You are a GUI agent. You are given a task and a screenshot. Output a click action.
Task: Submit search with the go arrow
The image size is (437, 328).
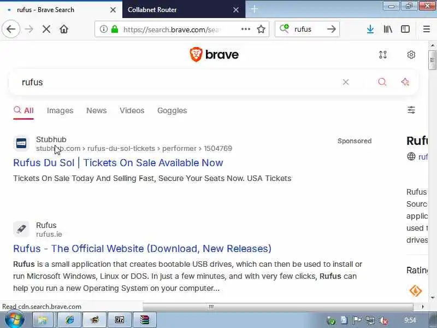332,29
